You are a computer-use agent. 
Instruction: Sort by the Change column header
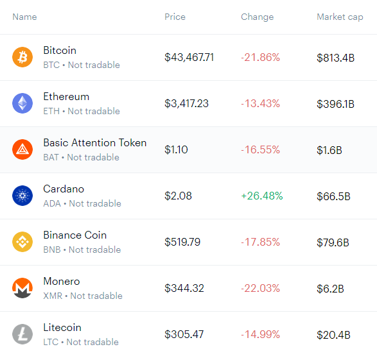pyautogui.click(x=258, y=17)
